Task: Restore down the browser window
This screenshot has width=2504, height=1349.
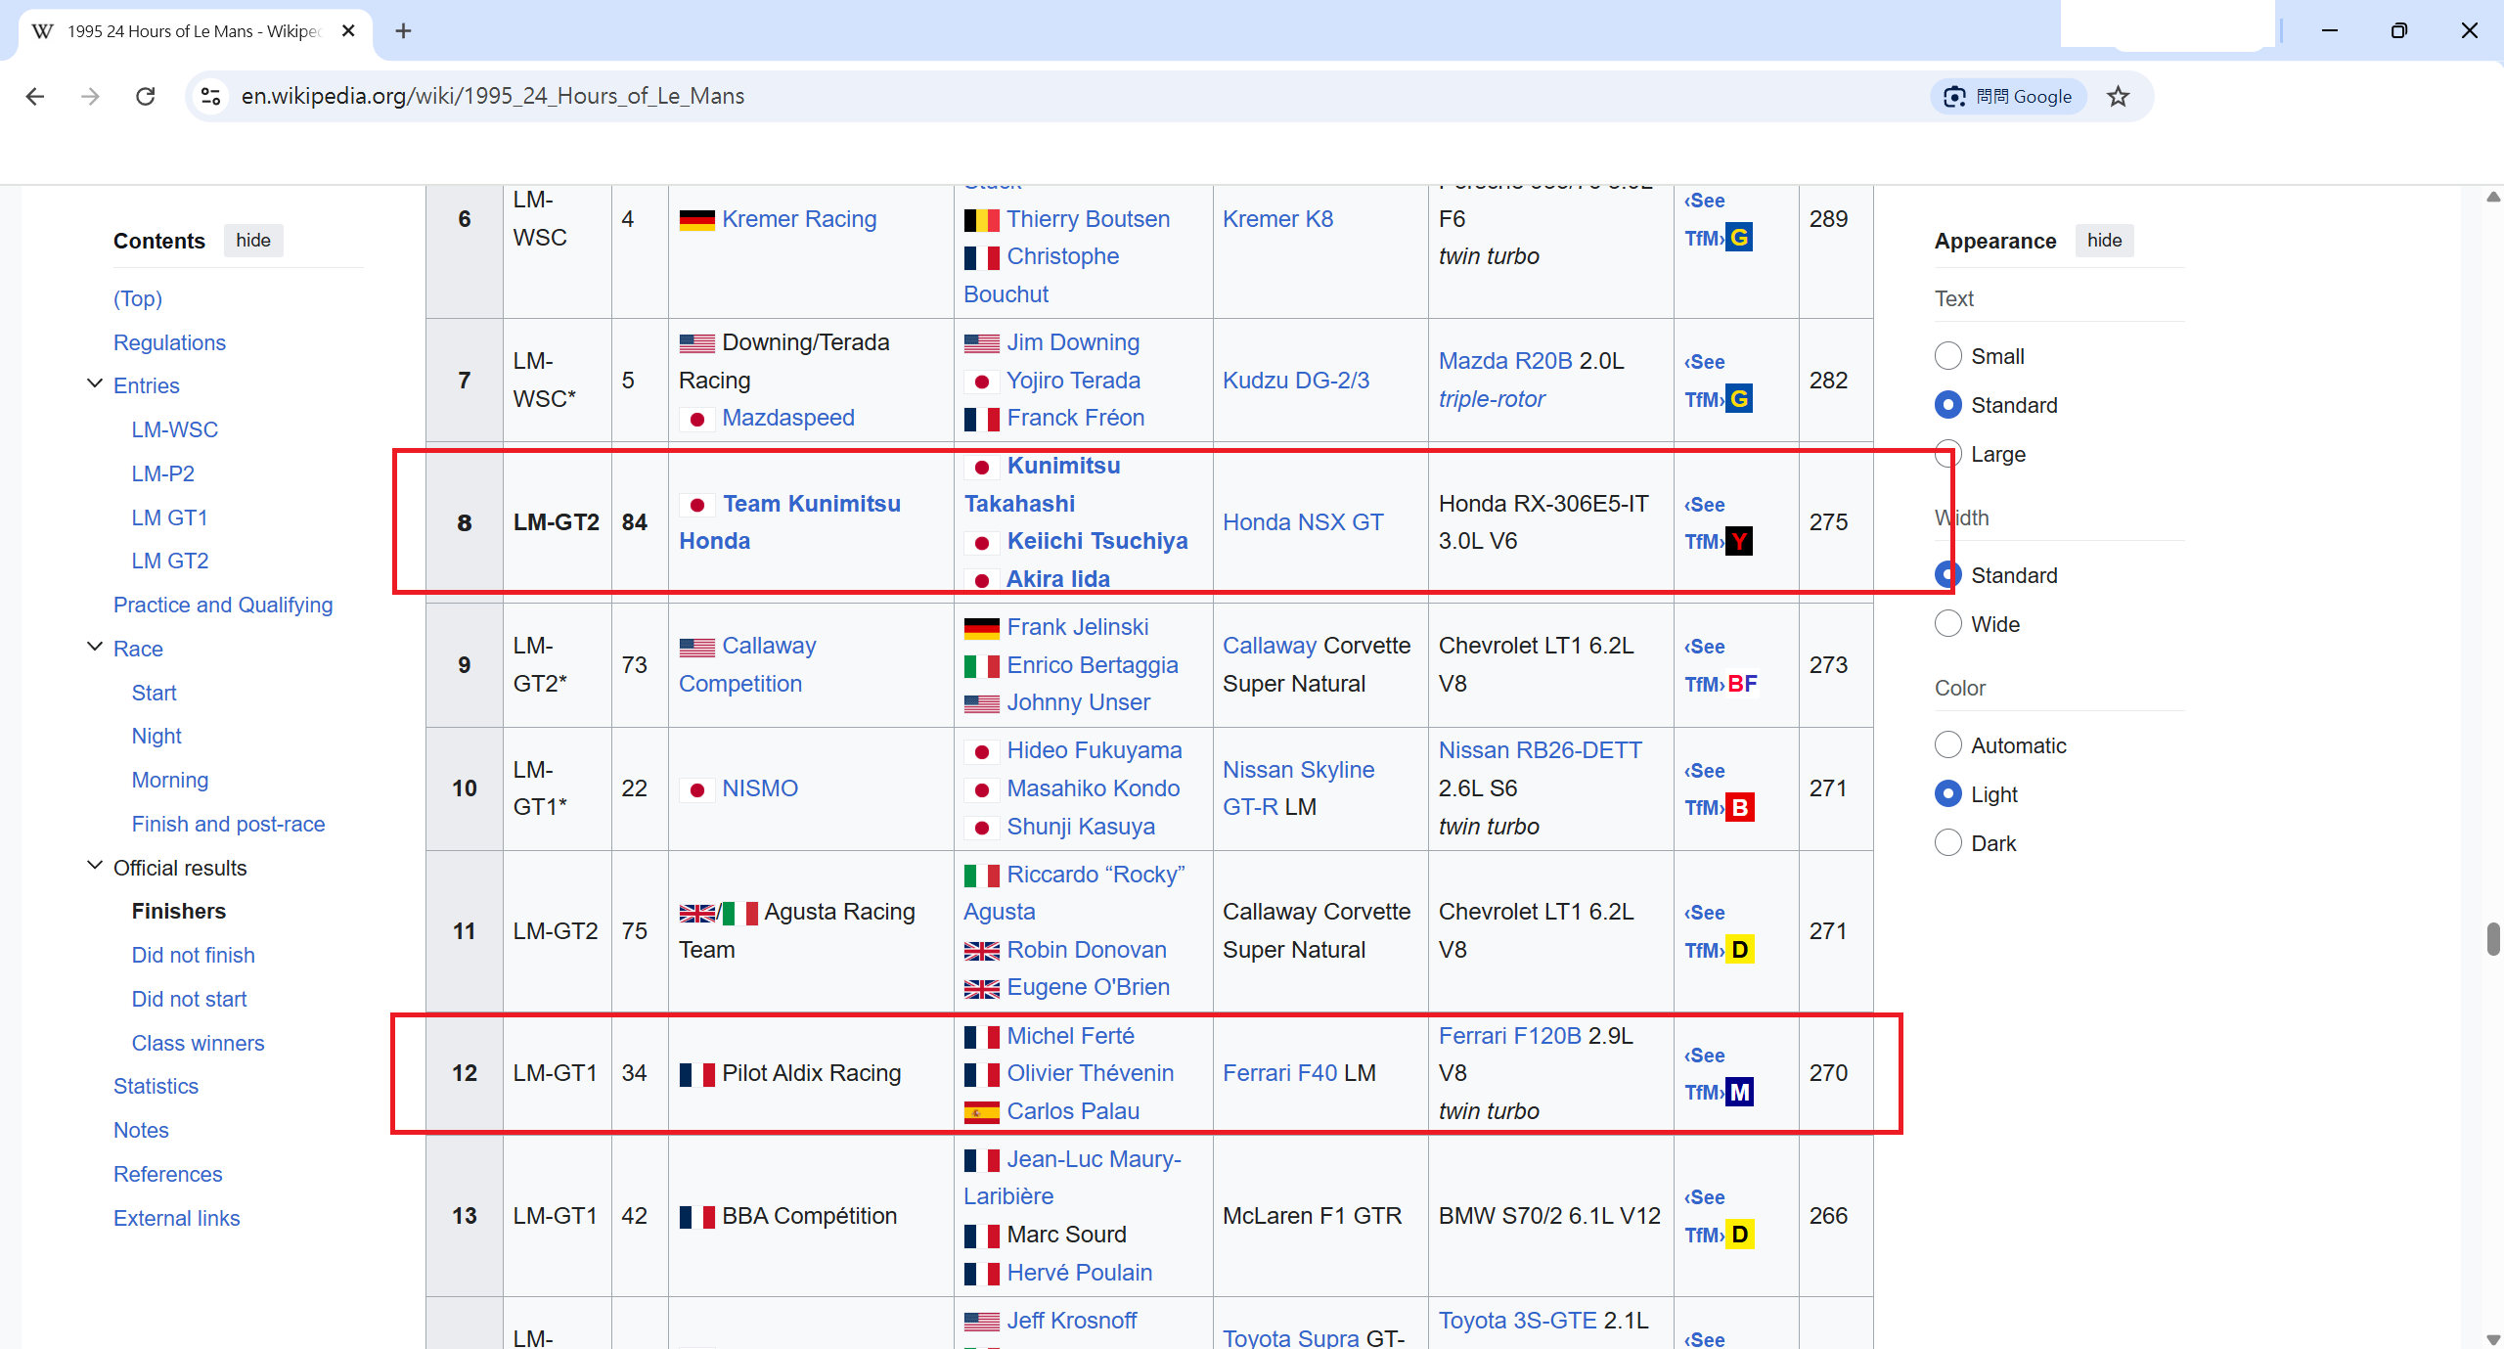Action: [2399, 31]
